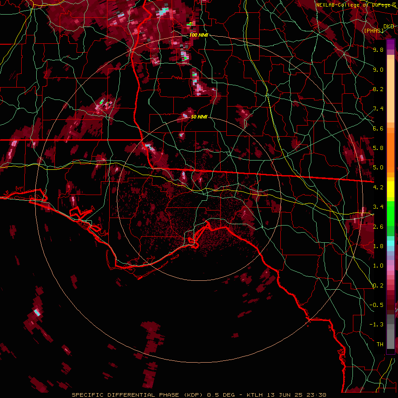
Task: Click the 6.6 scale value
Action: [x=378, y=128]
